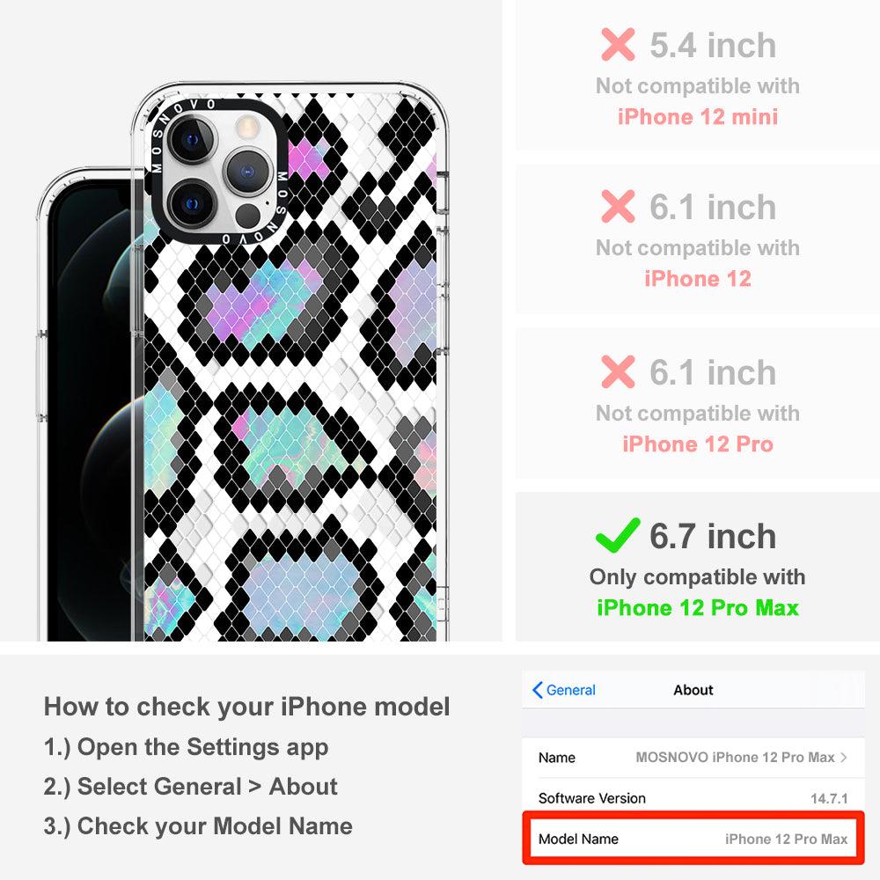Click the red X beside 5.4 inch
This screenshot has height=880, width=880.
[618, 44]
